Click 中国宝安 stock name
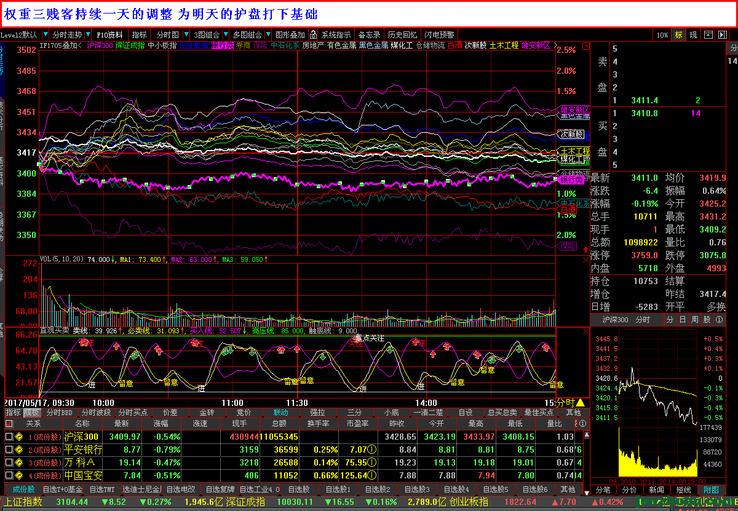Viewport: 738px width, 511px height. point(83,475)
